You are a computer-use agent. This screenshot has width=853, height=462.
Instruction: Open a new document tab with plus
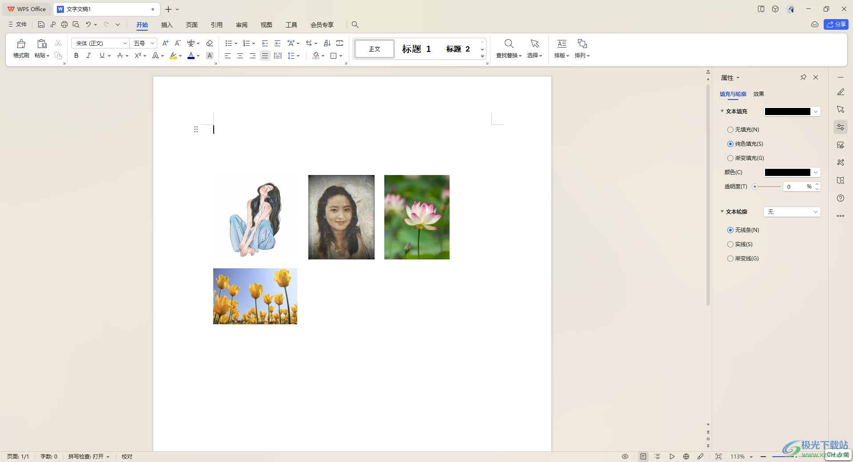(168, 9)
